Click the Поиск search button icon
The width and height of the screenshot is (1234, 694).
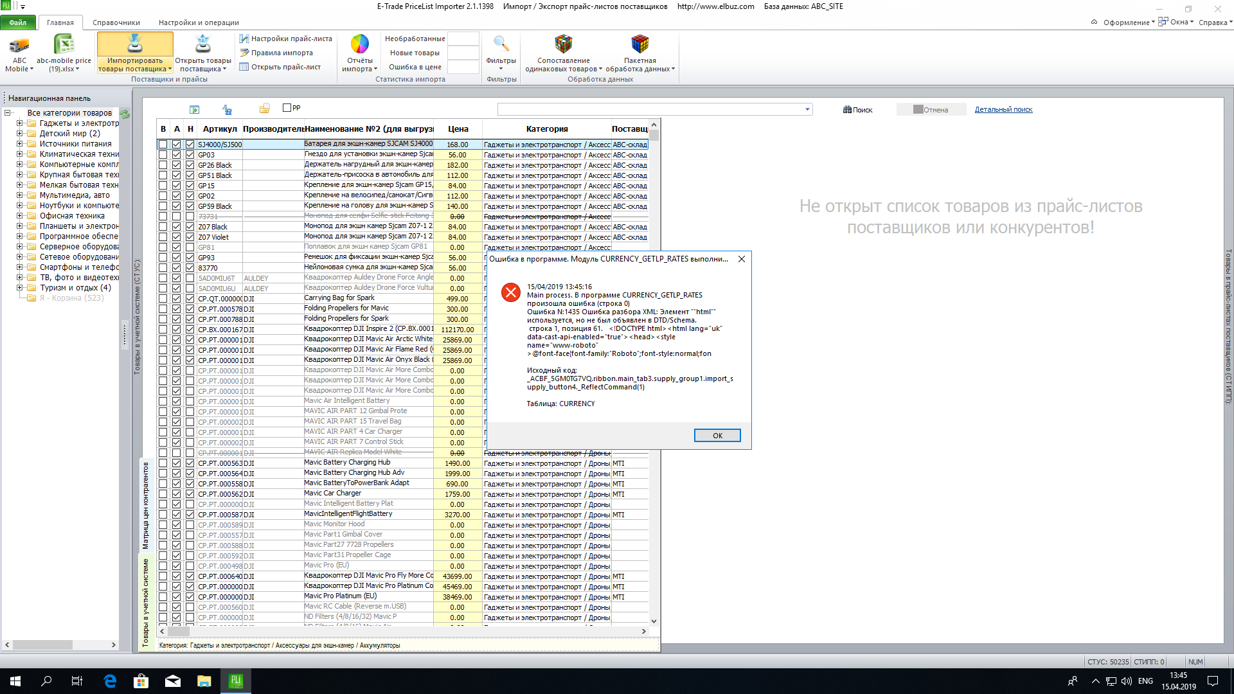(x=847, y=110)
